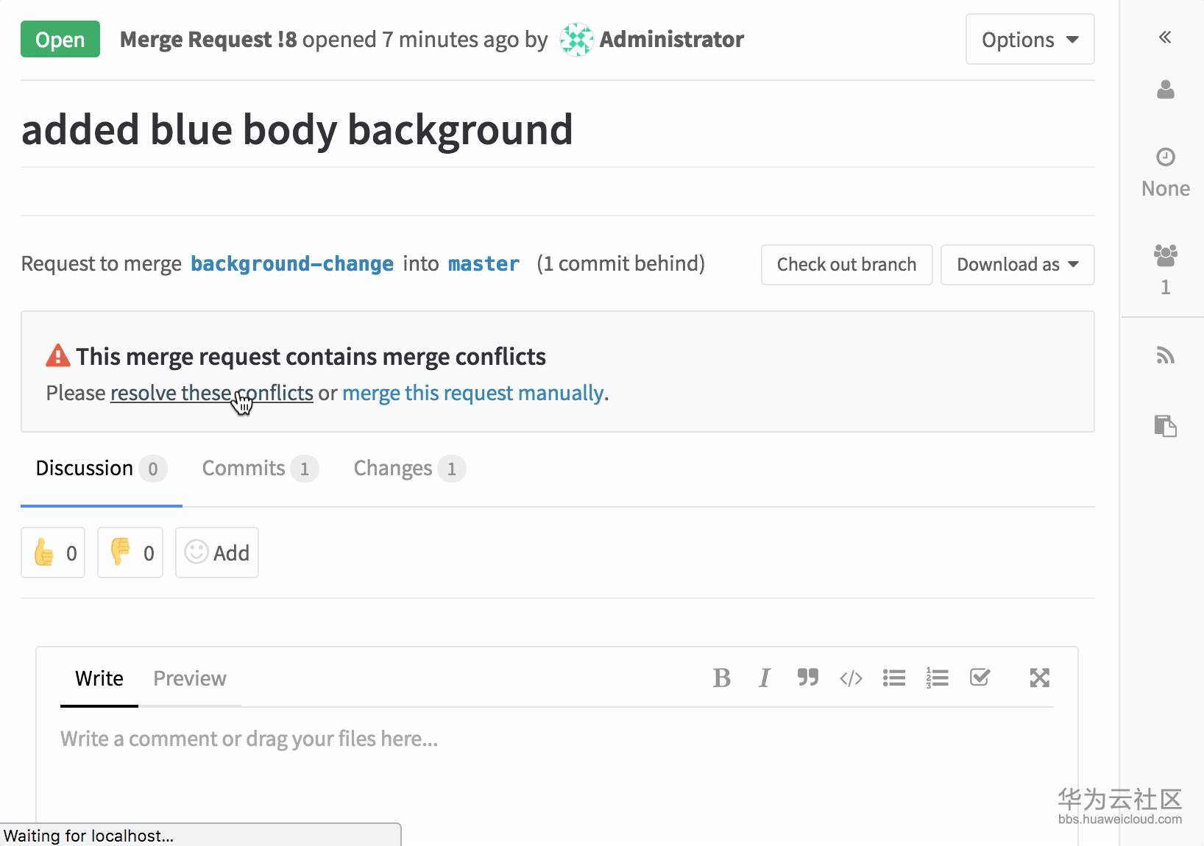Apply italic formatting in comment editor
The height and width of the screenshot is (846, 1204).
[765, 678]
